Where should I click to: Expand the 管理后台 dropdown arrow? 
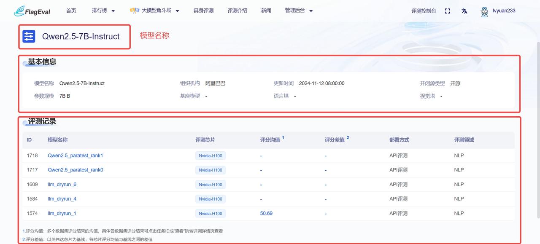point(311,11)
